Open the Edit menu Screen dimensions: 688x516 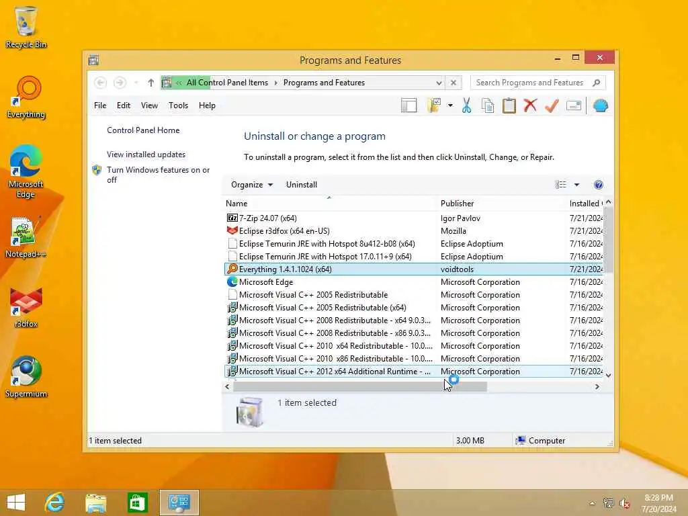[x=124, y=105]
